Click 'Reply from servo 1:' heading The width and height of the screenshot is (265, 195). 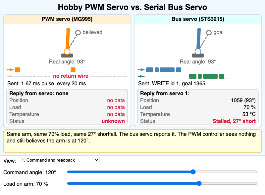(165, 93)
